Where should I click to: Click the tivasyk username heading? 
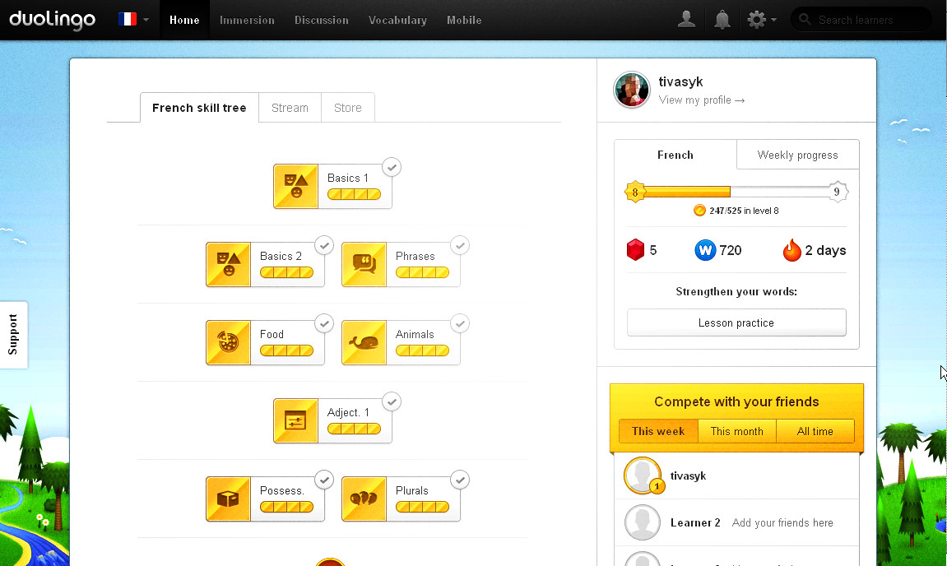click(680, 81)
